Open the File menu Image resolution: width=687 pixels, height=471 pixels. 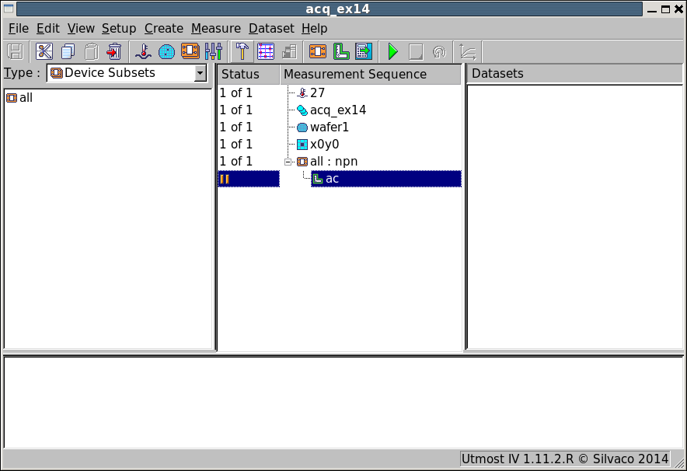[x=19, y=29]
